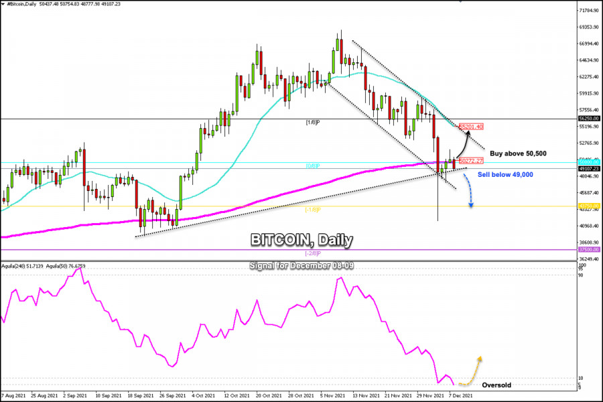Click the blue dashed downward arrow
Viewport: 603px width, 402px height.
coord(468,191)
